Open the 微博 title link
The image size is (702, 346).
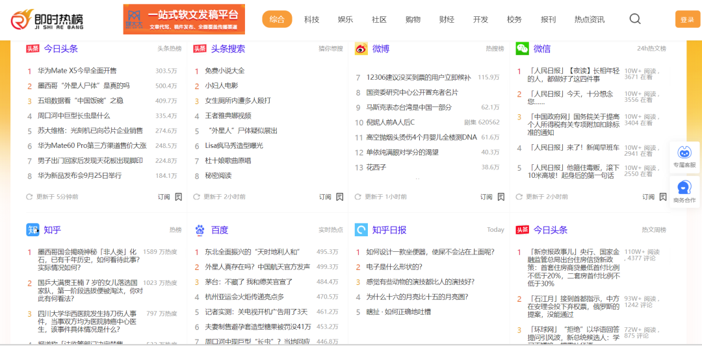(x=380, y=49)
